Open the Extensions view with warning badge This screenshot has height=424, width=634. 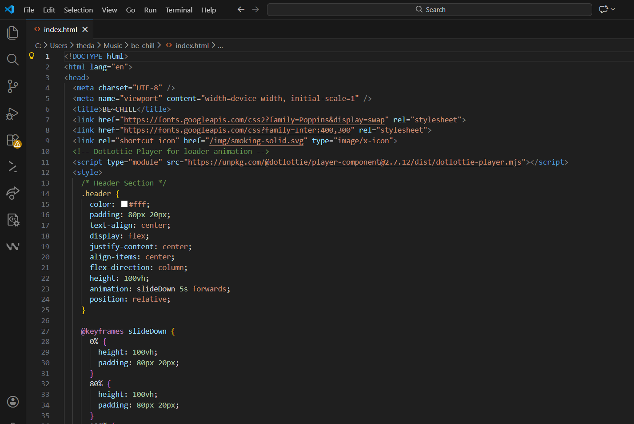(13, 140)
